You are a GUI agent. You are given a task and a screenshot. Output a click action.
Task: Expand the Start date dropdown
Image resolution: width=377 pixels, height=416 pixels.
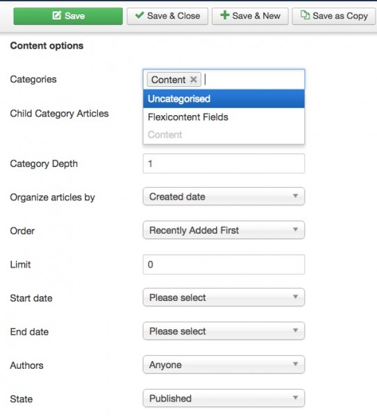pos(224,297)
